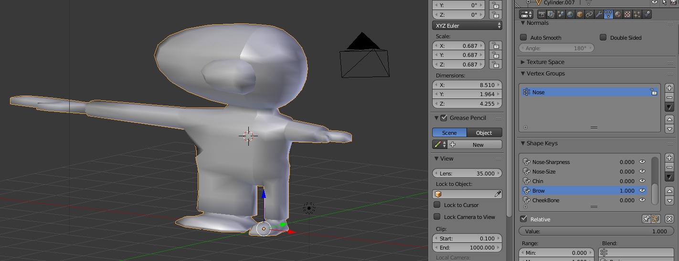Collapse the Grease Pencil panel
Viewport: 679px width, 261px height.
click(436, 118)
